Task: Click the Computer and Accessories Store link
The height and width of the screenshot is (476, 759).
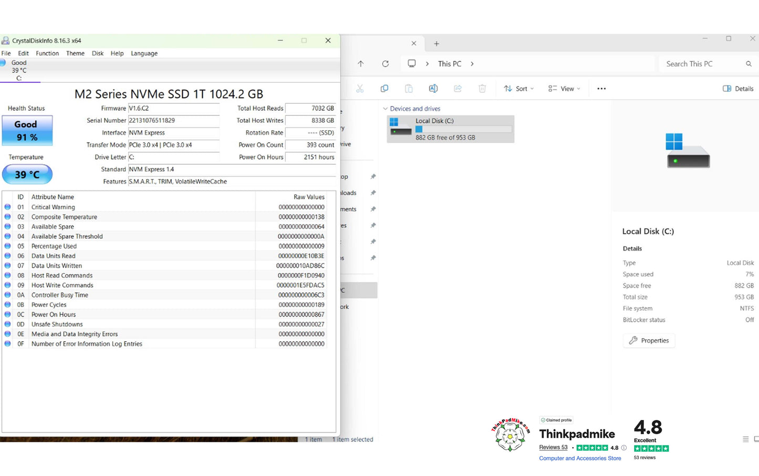Action: click(580, 459)
